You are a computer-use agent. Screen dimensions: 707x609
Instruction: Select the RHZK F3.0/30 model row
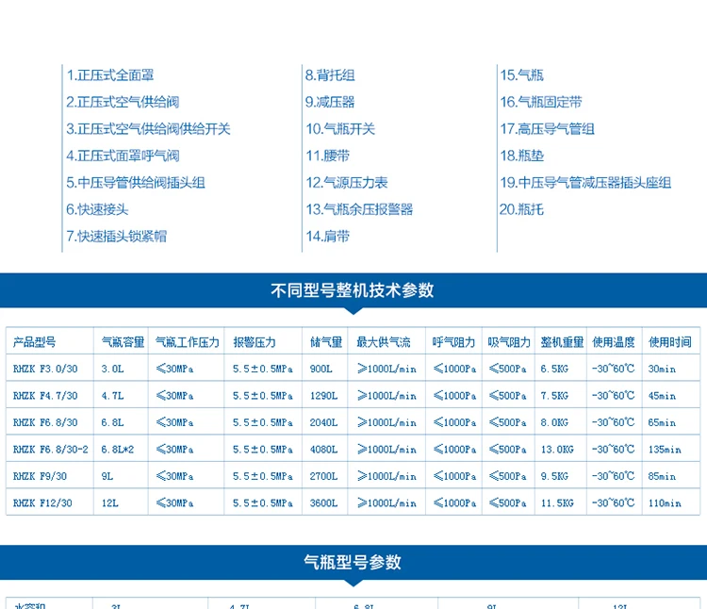[353, 369]
